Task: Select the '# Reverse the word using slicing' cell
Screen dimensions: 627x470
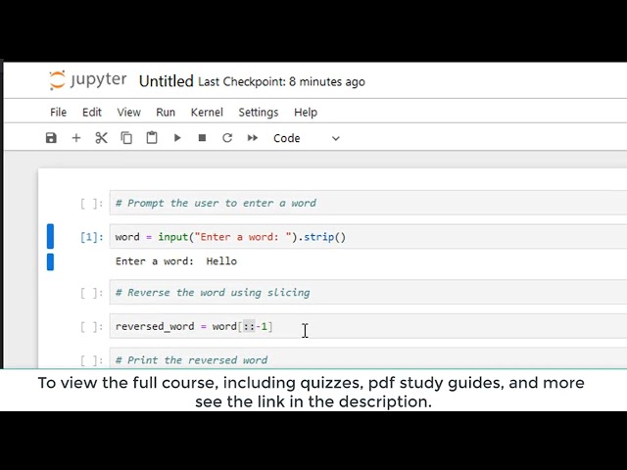Action: point(368,292)
